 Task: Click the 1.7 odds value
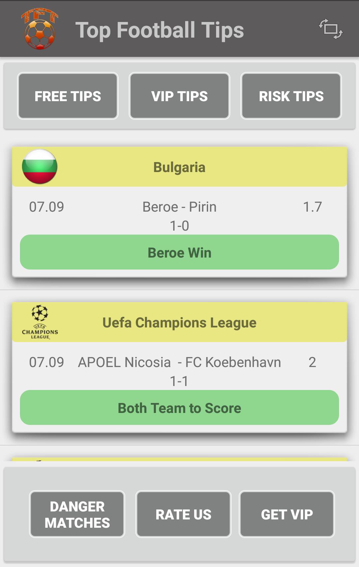point(312,207)
